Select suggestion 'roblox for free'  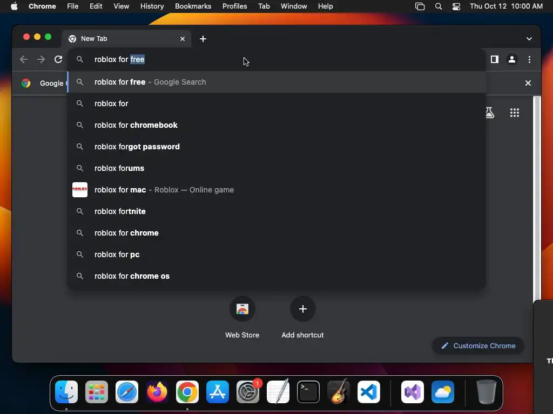[276, 82]
